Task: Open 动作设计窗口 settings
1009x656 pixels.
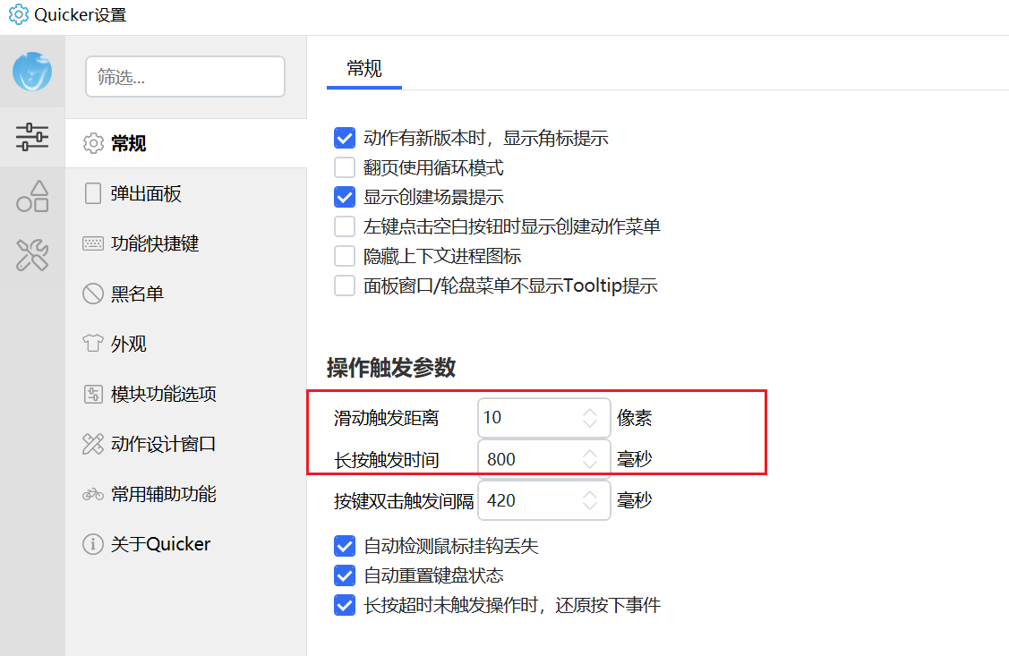Action: [186, 444]
